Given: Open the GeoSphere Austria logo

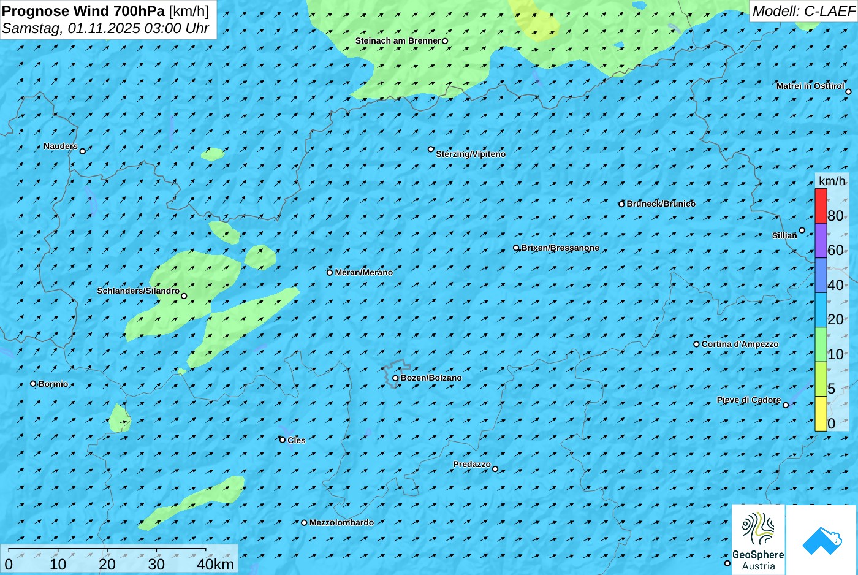Looking at the screenshot, I should pos(758,539).
